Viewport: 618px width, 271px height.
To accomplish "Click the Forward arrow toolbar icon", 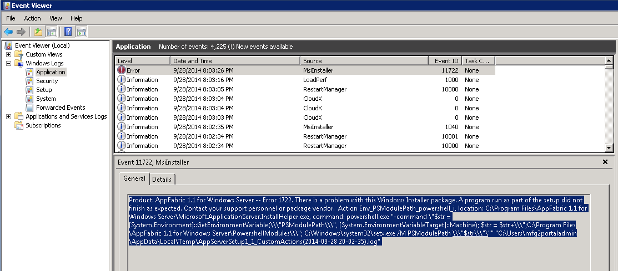I will 21,32.
